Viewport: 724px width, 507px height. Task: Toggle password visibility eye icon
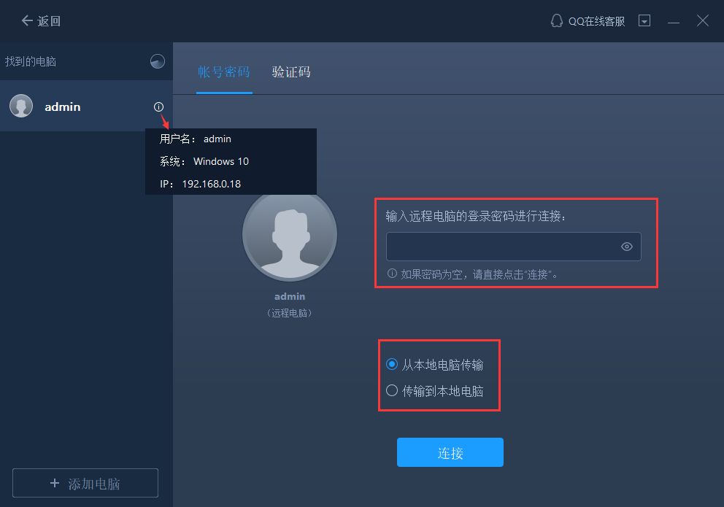pyautogui.click(x=626, y=247)
